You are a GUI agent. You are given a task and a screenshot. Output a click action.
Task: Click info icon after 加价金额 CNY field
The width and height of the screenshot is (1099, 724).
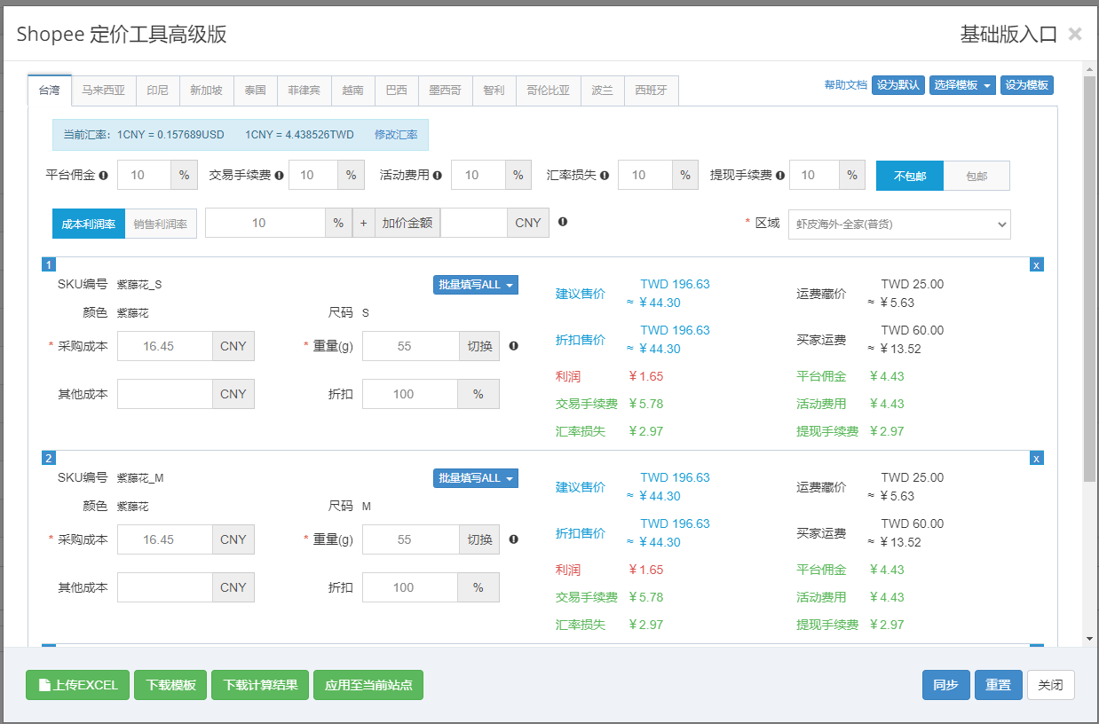point(563,222)
